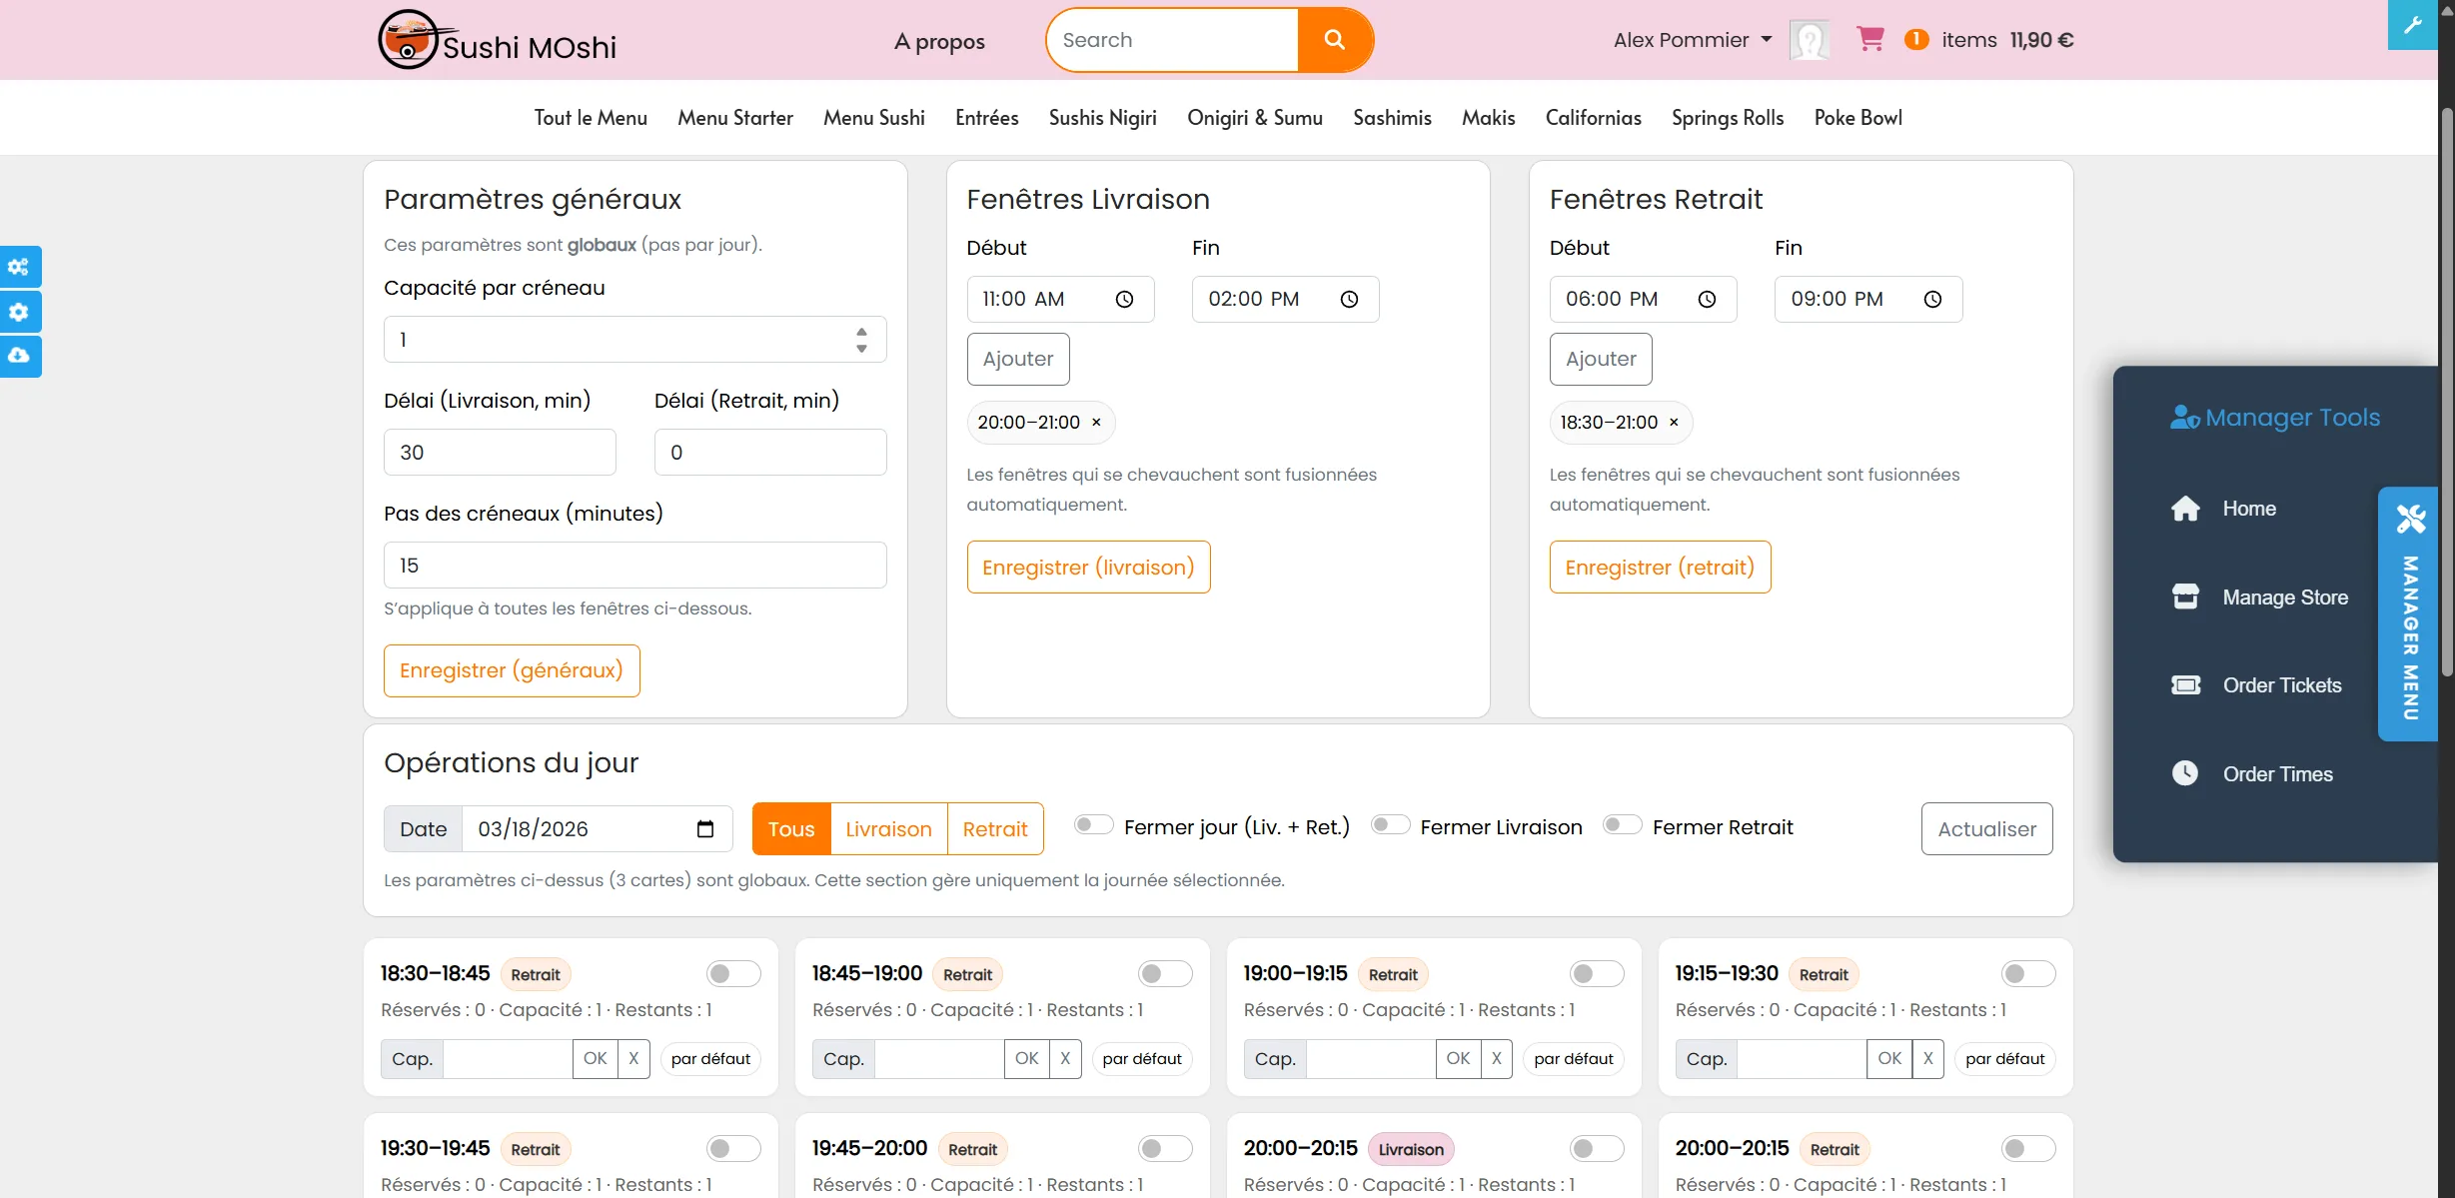Open the Californias category
Viewport: 2455px width, 1198px height.
coord(1593,118)
